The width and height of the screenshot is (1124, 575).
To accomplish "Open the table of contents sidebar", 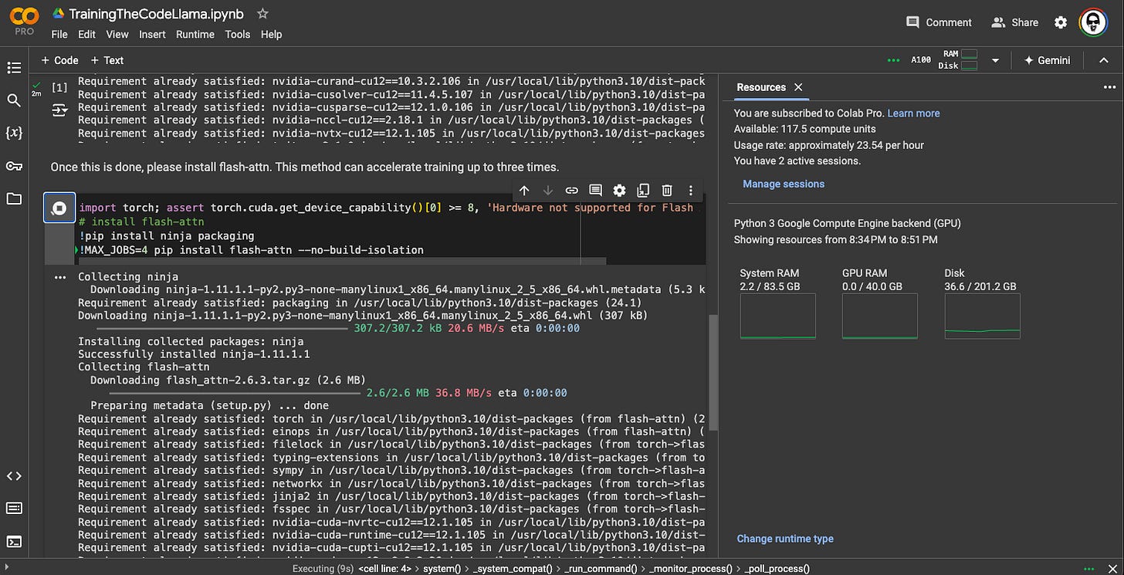I will coord(14,68).
